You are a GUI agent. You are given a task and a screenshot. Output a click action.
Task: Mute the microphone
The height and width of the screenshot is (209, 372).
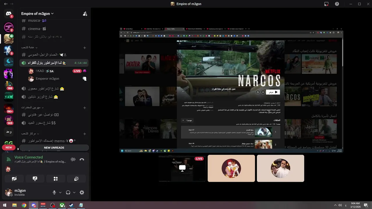point(54,192)
